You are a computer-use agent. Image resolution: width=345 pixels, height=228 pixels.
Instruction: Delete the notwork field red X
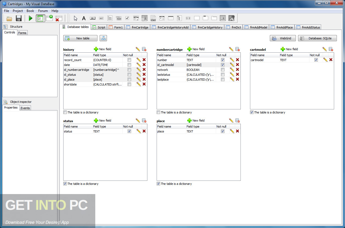pyautogui.click(x=238, y=69)
